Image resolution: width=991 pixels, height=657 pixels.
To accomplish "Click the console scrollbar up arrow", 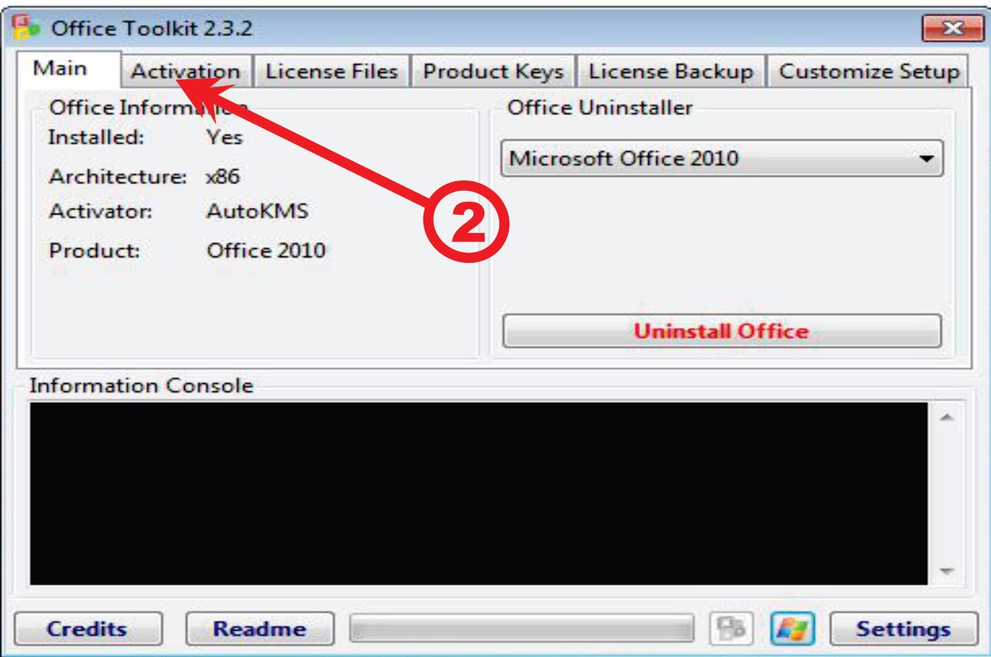I will pos(946,417).
